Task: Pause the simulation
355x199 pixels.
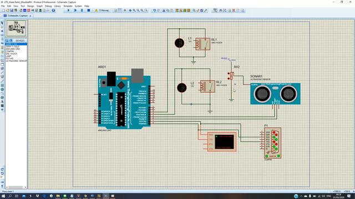Action: pos(82,11)
